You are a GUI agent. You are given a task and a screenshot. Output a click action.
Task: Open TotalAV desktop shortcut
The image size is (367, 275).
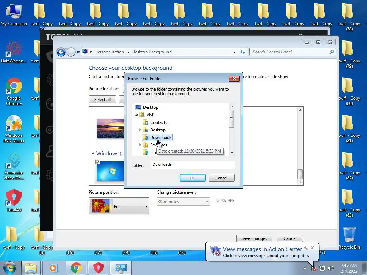point(14,201)
